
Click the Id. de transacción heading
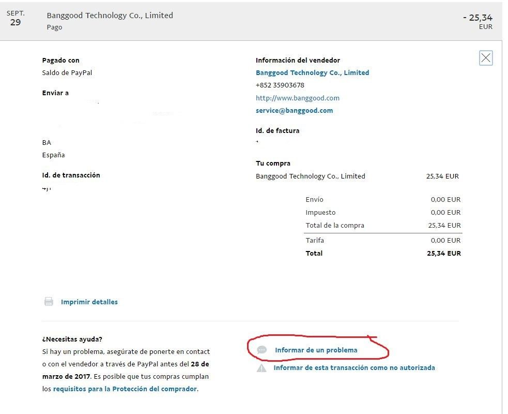pos(71,175)
